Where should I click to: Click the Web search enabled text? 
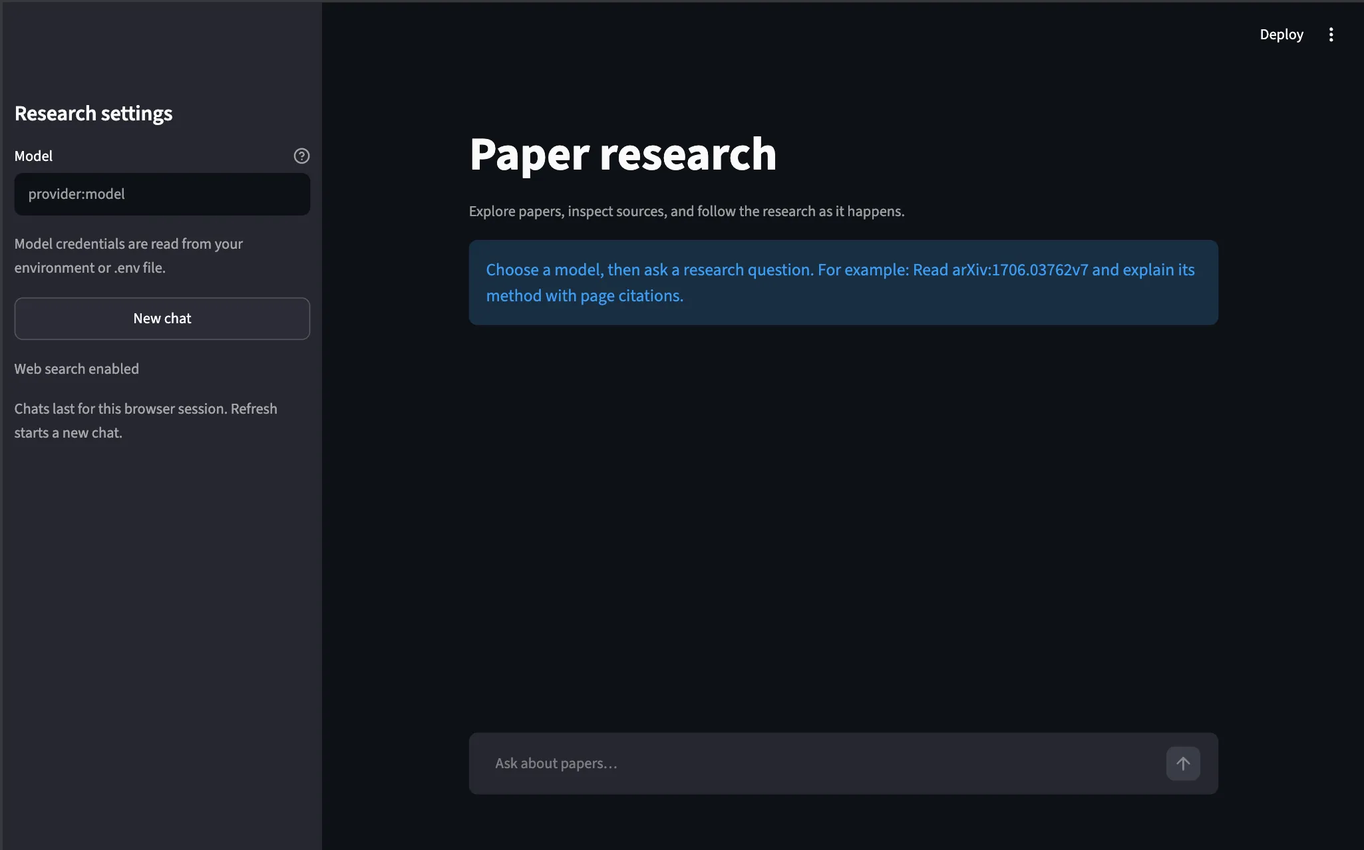(x=77, y=369)
